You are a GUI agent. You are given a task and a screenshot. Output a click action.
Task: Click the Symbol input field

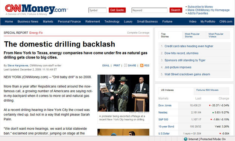pyautogui.click(x=97, y=10)
